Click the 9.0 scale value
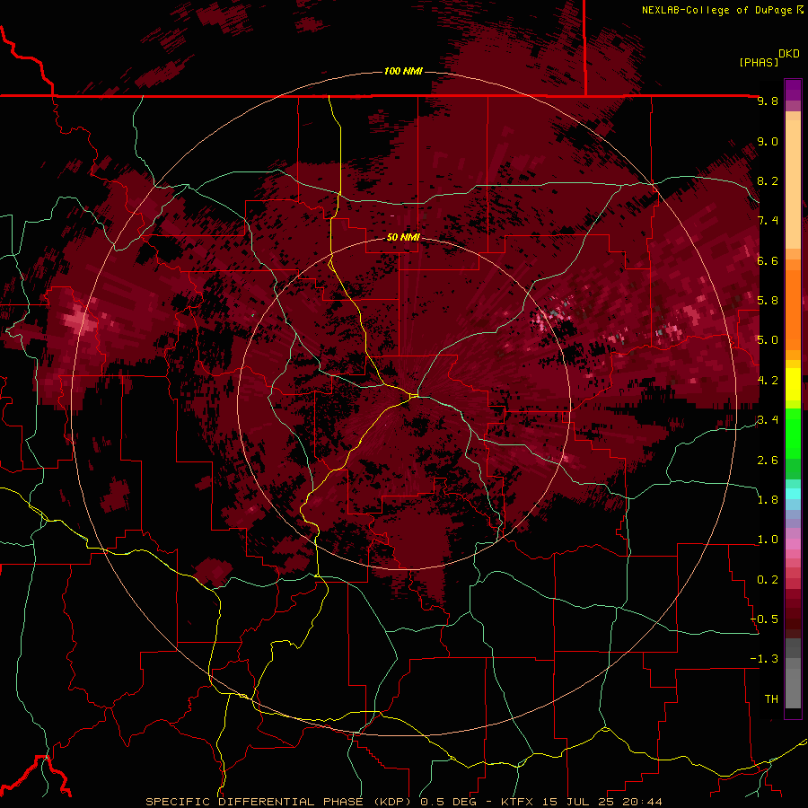 pos(768,141)
